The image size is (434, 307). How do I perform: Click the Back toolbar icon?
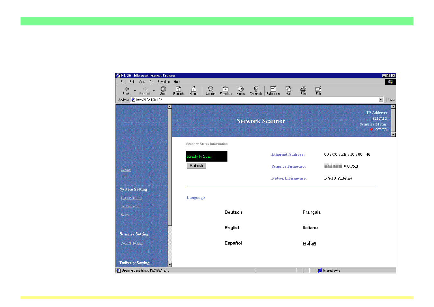pos(126,91)
